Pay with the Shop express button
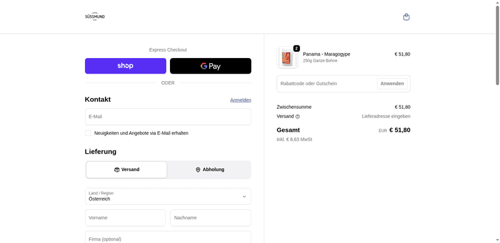 click(x=126, y=66)
